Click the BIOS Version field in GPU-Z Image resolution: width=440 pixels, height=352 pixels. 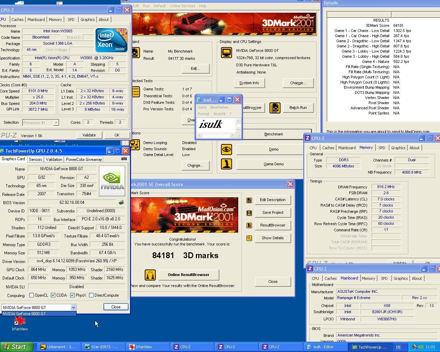(72, 203)
